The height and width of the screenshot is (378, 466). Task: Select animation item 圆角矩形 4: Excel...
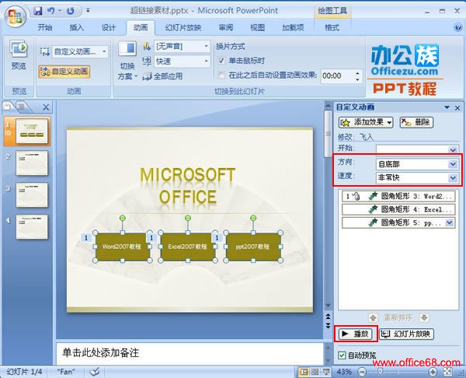click(398, 209)
